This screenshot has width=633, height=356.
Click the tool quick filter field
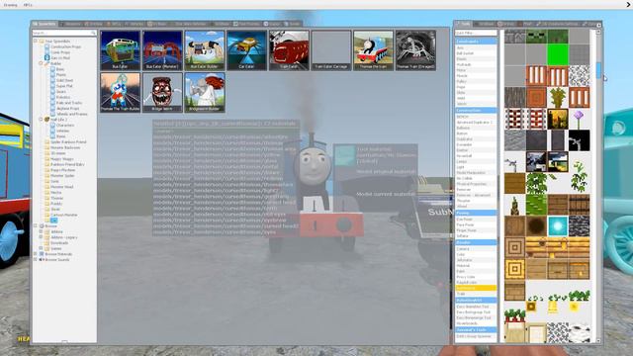pyautogui.click(x=476, y=33)
